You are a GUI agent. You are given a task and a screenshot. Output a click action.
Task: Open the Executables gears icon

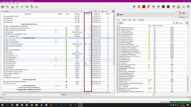tap(27, 7)
